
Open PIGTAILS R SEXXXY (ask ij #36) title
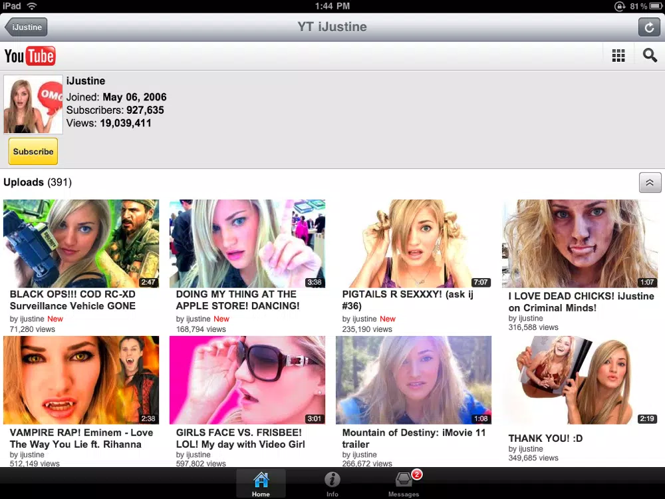tap(408, 300)
